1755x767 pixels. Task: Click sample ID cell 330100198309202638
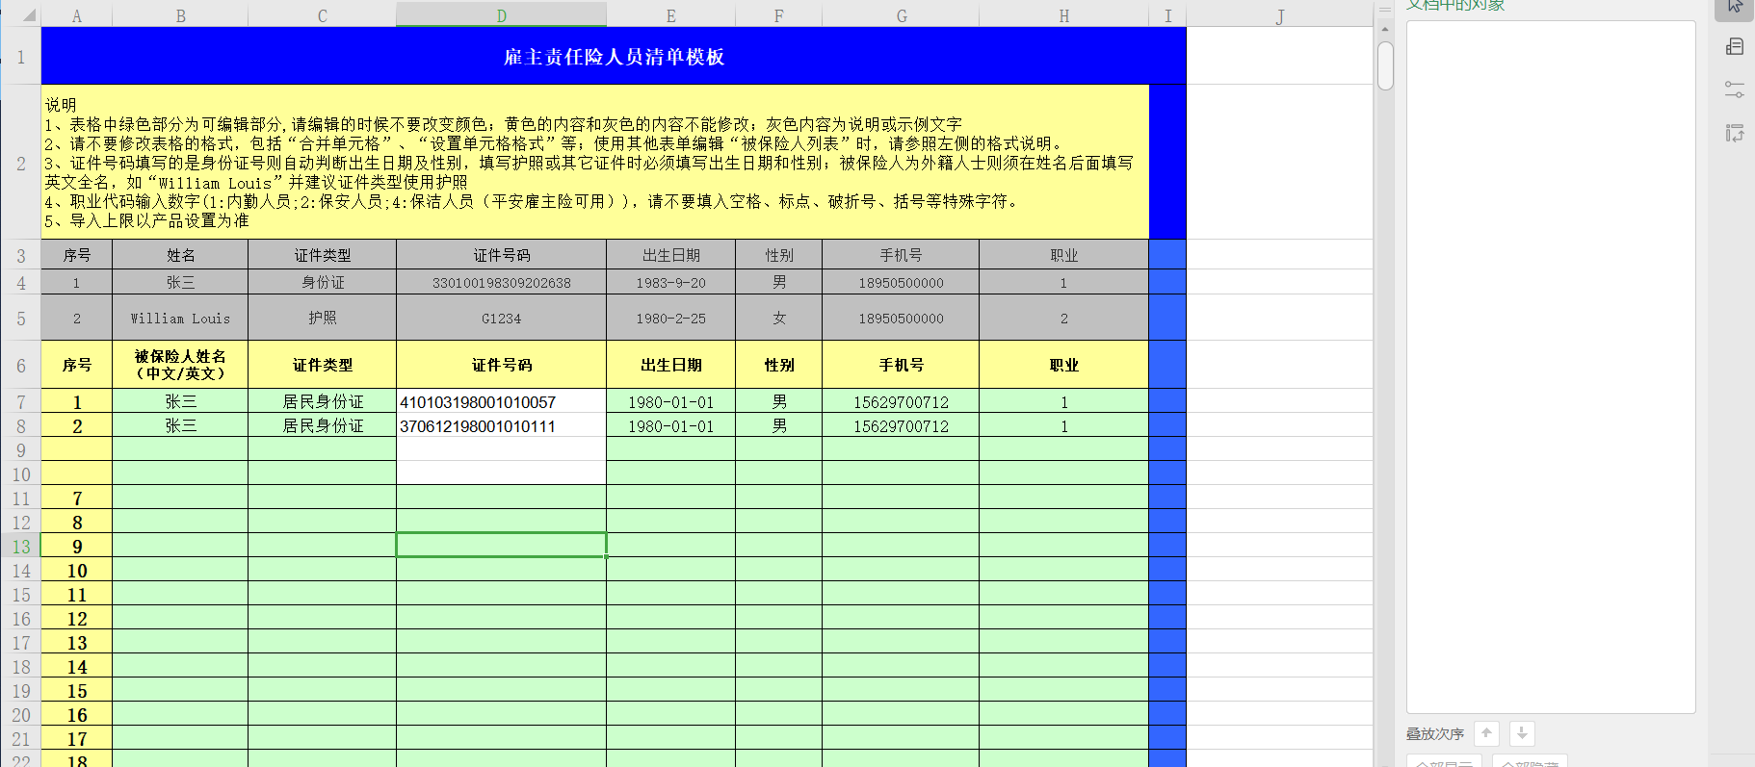pyautogui.click(x=501, y=282)
